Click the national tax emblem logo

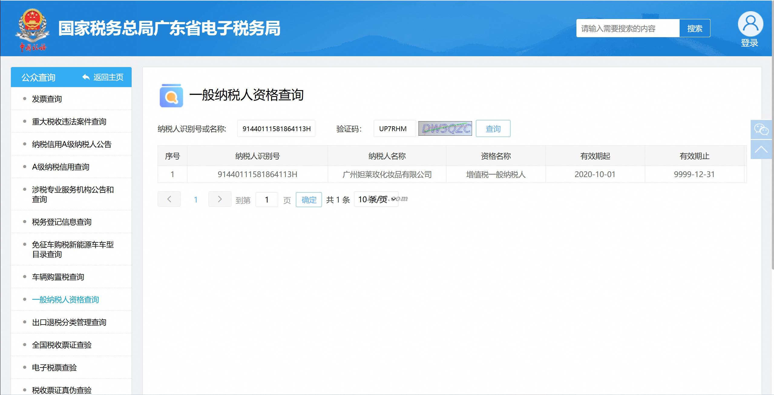(32, 29)
